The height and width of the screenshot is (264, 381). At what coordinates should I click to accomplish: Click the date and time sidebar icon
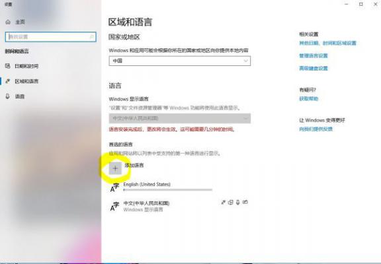pos(8,66)
